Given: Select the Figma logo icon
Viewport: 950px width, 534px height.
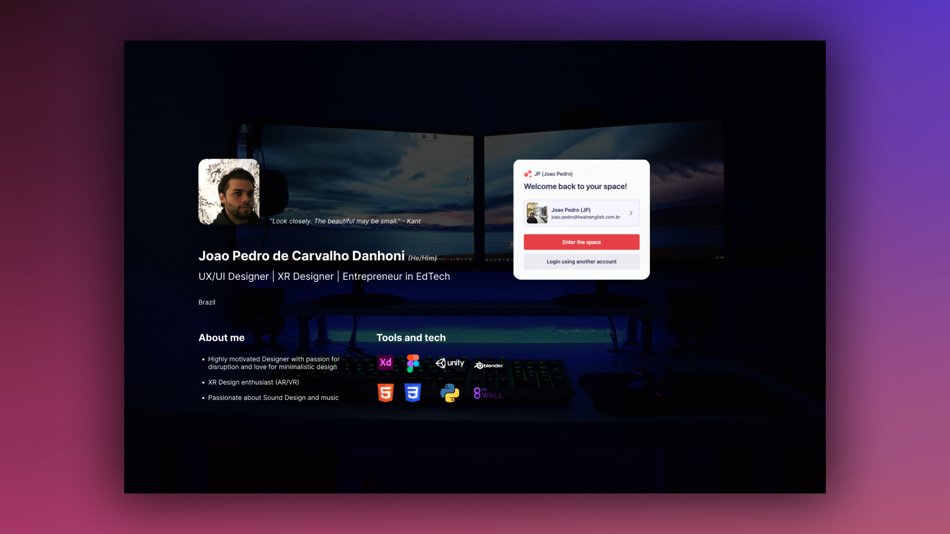Looking at the screenshot, I should pos(413,363).
